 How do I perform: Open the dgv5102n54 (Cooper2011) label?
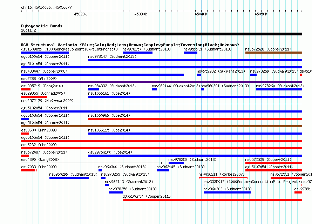click(x=45, y=108)
